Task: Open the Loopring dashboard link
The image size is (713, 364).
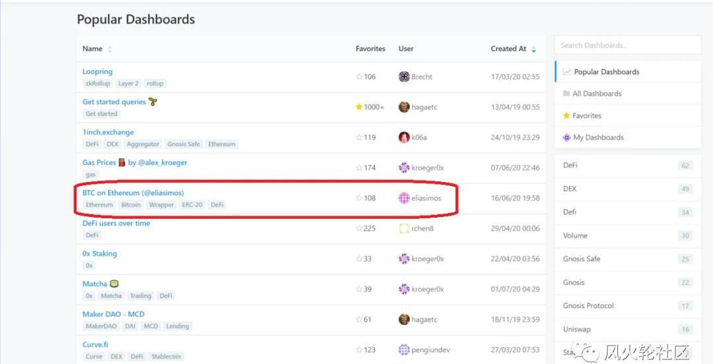Action: (97, 71)
